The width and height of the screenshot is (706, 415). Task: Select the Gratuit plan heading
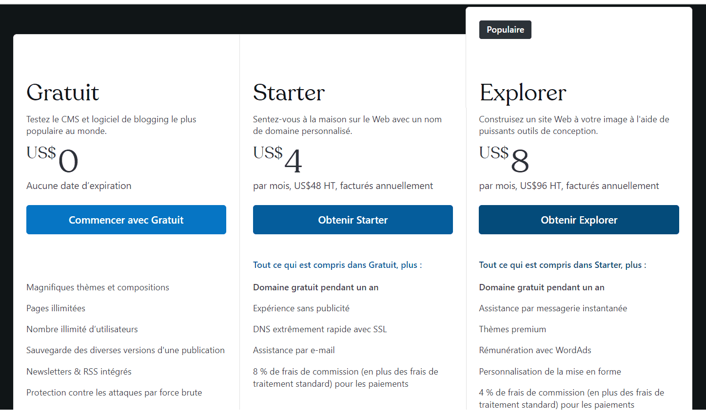click(x=63, y=93)
